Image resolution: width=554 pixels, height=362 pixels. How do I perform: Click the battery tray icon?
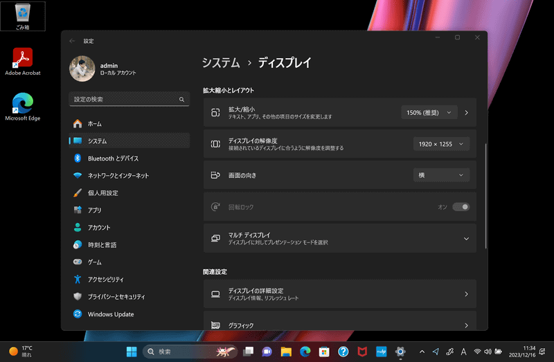point(498,352)
